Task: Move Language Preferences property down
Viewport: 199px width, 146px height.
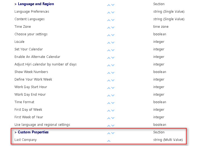Action: (x=113, y=12)
